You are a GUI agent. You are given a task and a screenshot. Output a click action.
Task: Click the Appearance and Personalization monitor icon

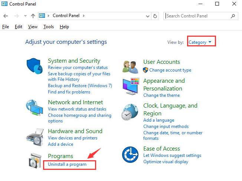click(131, 86)
